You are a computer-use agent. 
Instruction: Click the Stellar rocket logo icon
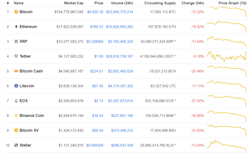16,145
